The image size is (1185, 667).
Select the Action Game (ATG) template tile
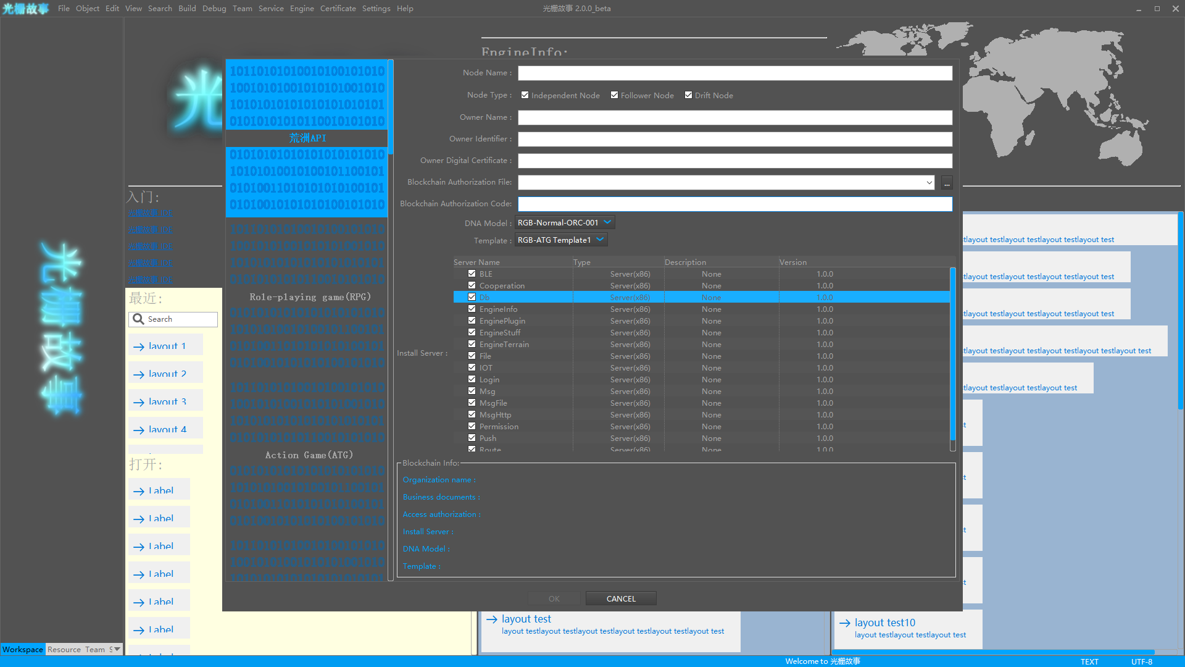(x=307, y=455)
